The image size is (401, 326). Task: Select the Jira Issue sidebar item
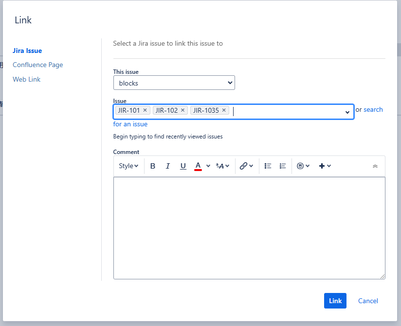coord(27,51)
